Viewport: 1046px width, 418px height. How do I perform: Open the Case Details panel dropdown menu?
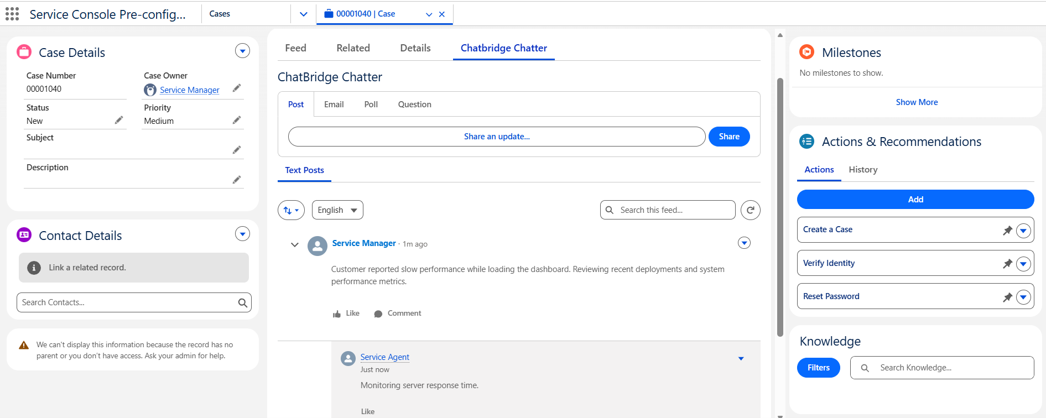(x=242, y=51)
